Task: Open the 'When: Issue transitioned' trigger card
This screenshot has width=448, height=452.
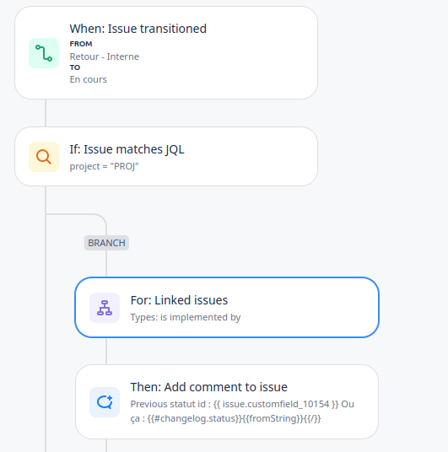Action: (x=166, y=53)
